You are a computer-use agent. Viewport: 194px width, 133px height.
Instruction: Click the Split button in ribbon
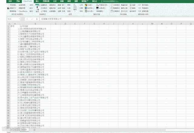coord(31,8)
